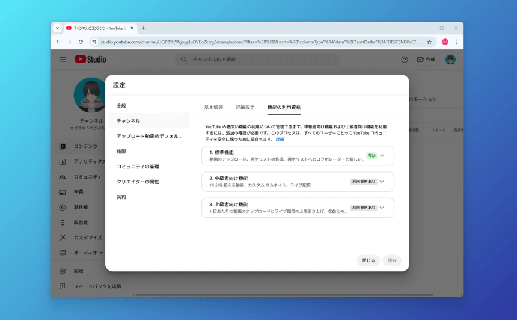
Task: Bookmark the page with star icon
Action: click(429, 42)
